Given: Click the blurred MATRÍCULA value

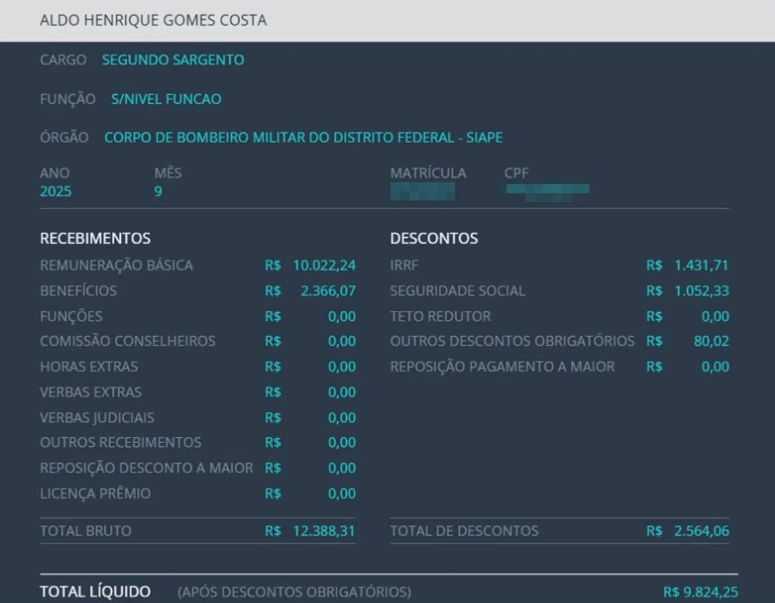Looking at the screenshot, I should (x=422, y=192).
